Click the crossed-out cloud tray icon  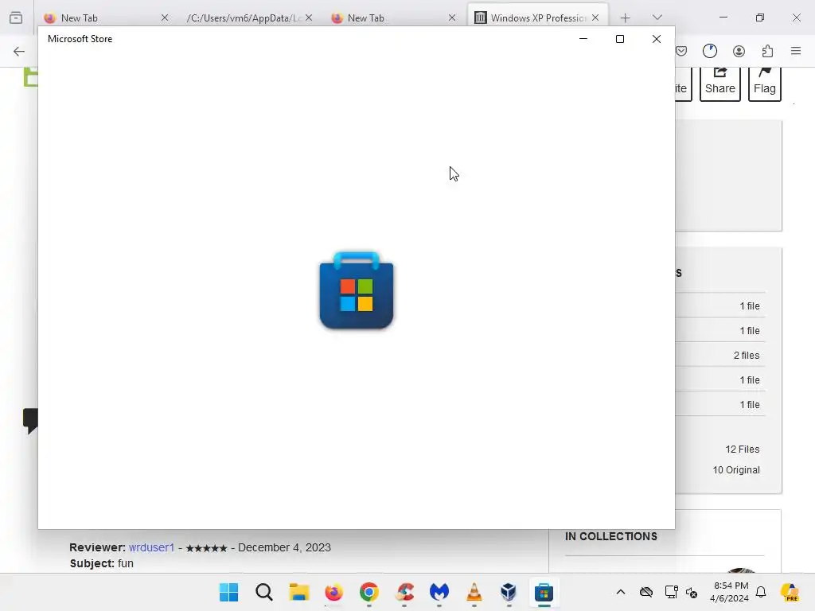[646, 592]
